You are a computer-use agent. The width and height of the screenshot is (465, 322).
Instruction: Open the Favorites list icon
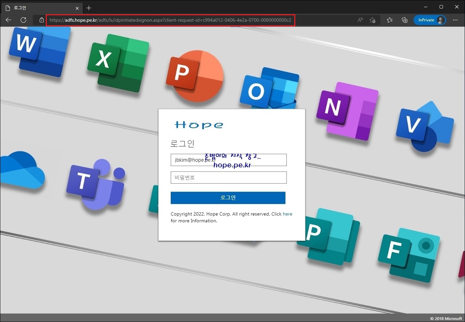tap(390, 20)
